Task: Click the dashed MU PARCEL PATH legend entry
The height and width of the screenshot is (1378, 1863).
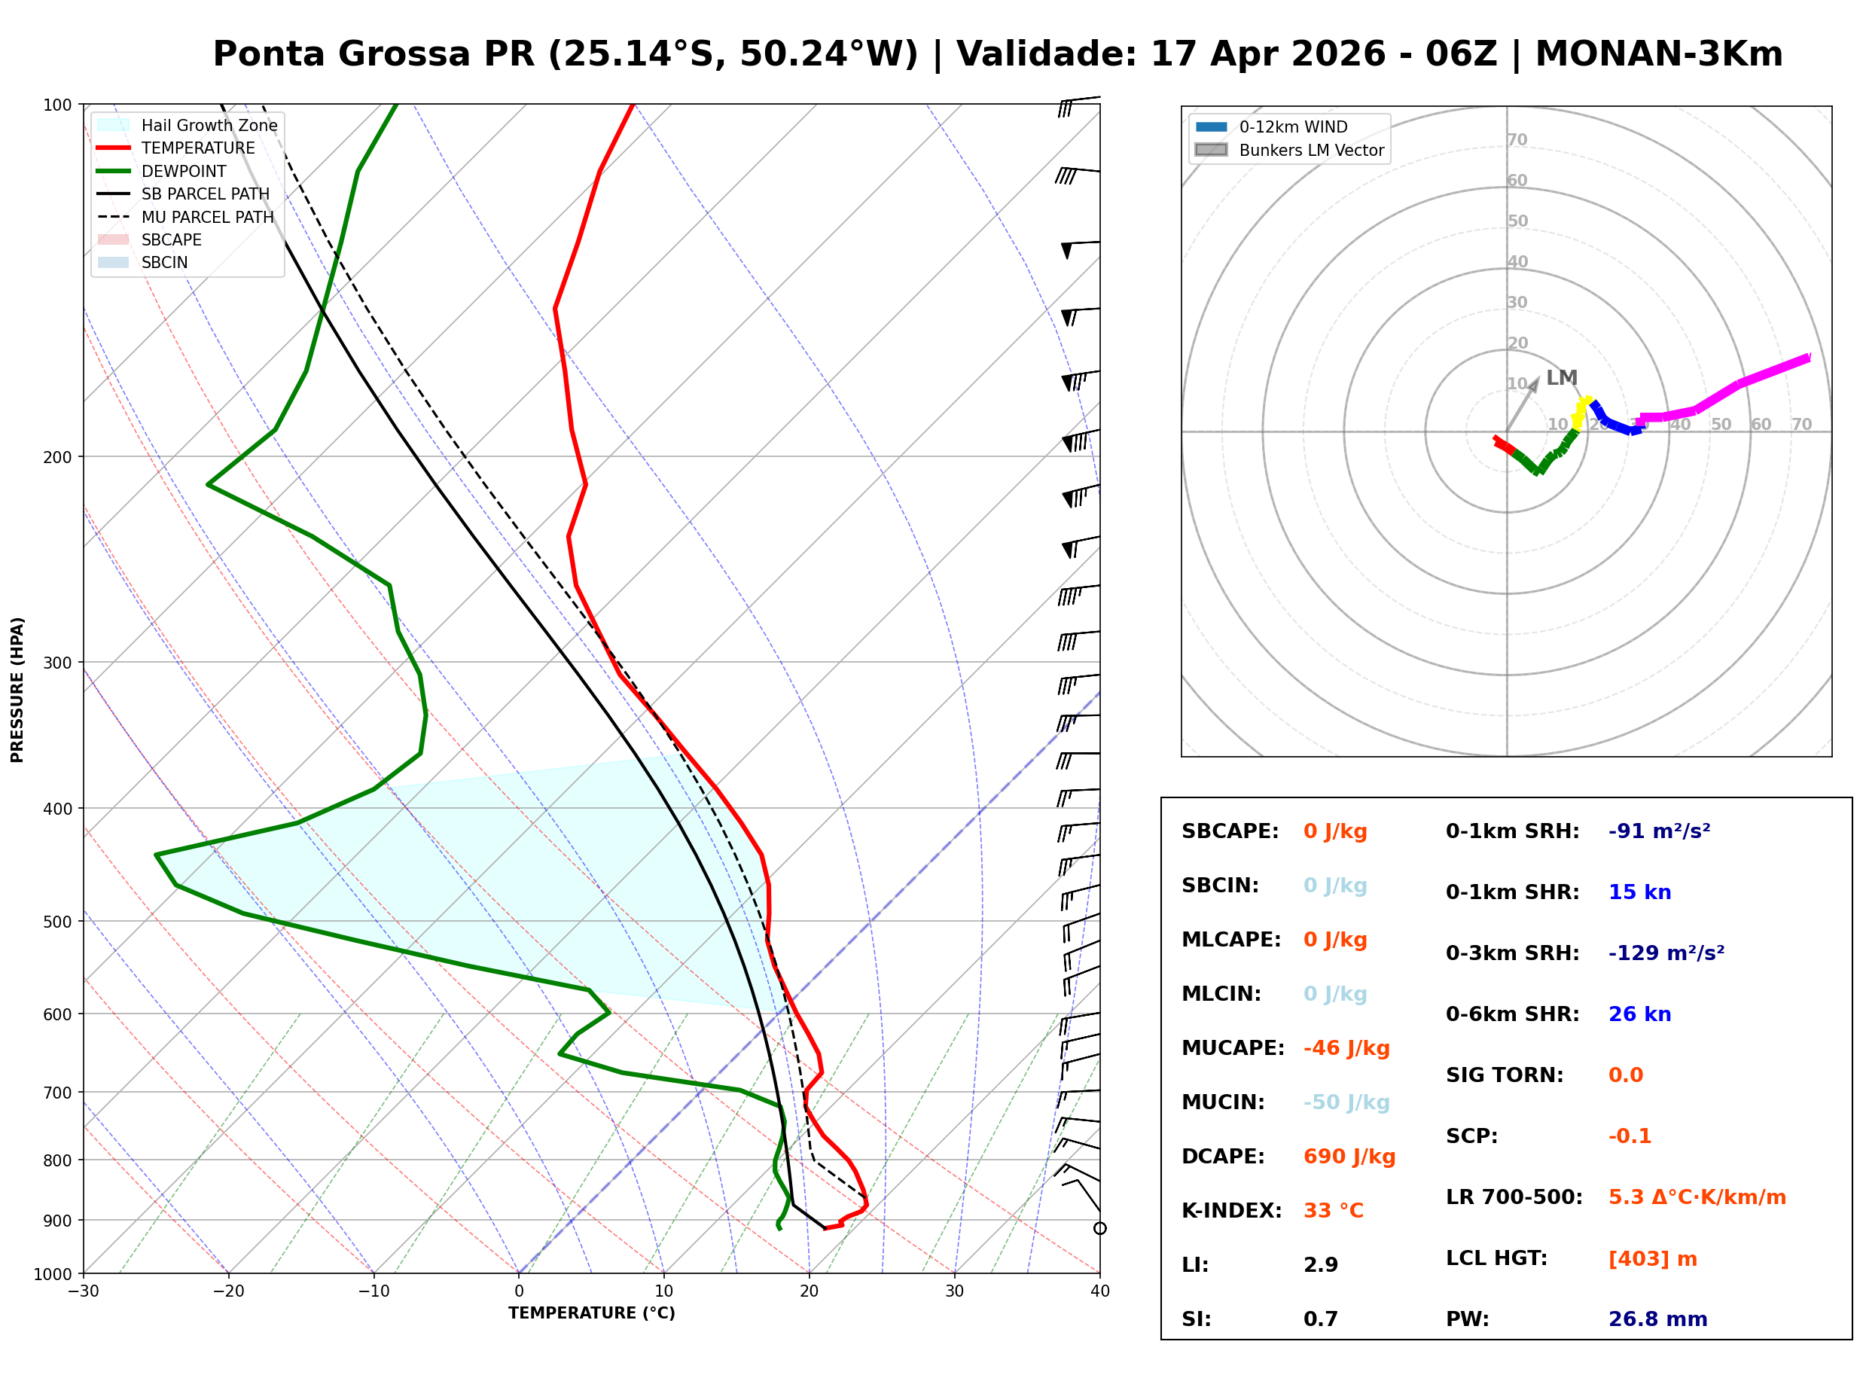Action: [x=114, y=217]
